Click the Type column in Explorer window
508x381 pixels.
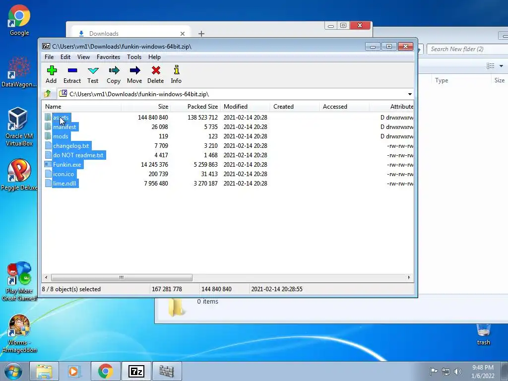point(461,80)
